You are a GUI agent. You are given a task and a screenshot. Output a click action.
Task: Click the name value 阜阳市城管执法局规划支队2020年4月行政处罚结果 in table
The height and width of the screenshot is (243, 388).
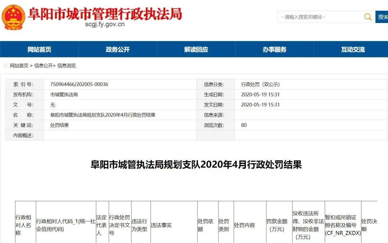pos(103,115)
